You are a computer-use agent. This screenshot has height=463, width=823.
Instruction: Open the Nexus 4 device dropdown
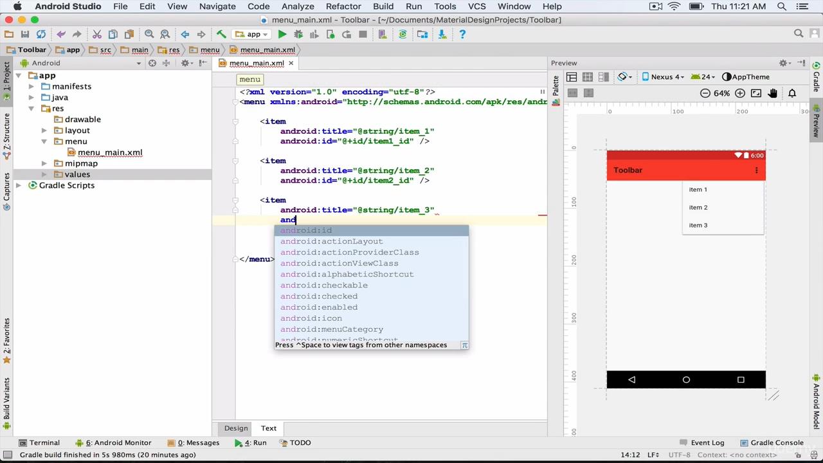[x=664, y=77]
